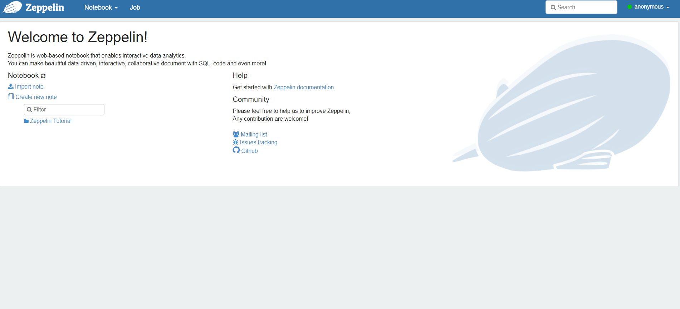
Task: Open the Issues tracking link
Action: (259, 142)
